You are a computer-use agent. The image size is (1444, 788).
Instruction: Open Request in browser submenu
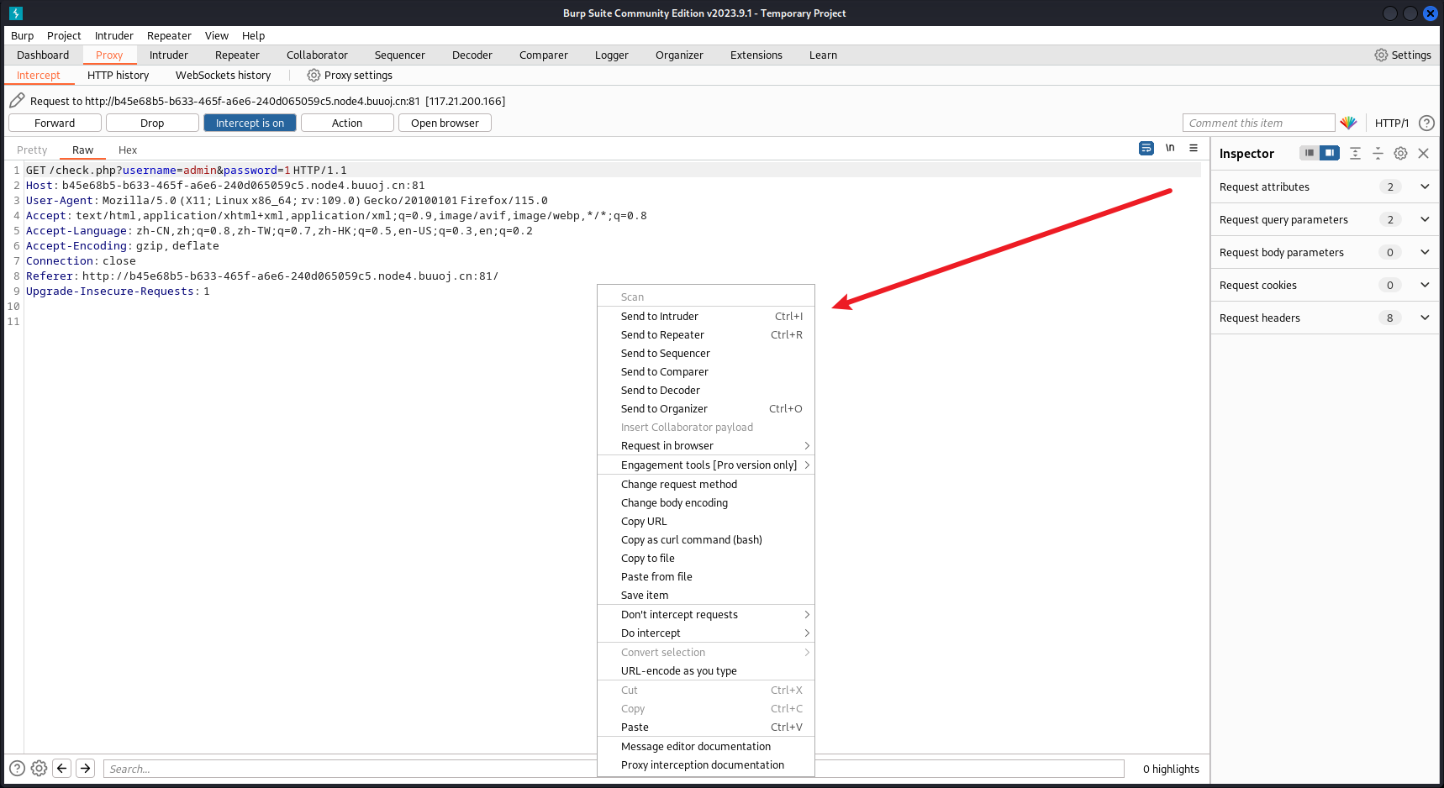click(x=706, y=445)
